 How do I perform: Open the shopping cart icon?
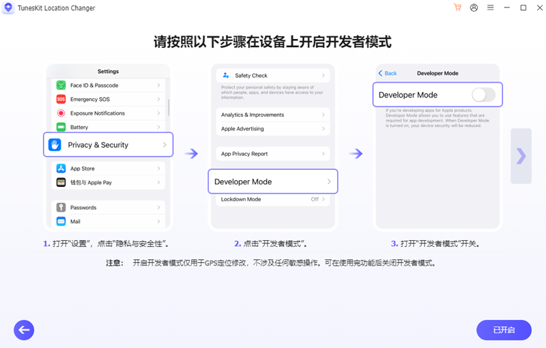point(457,8)
